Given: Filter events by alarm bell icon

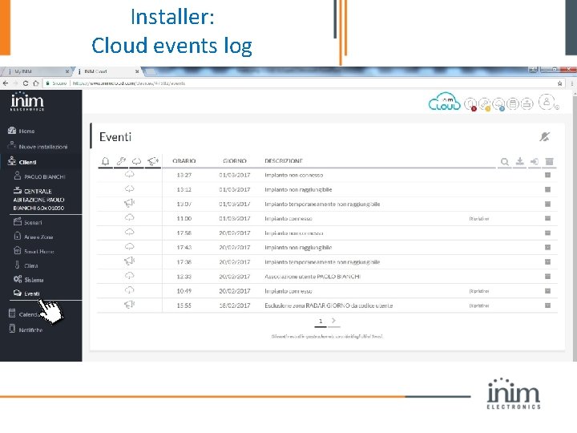Looking at the screenshot, I should pos(105,161).
